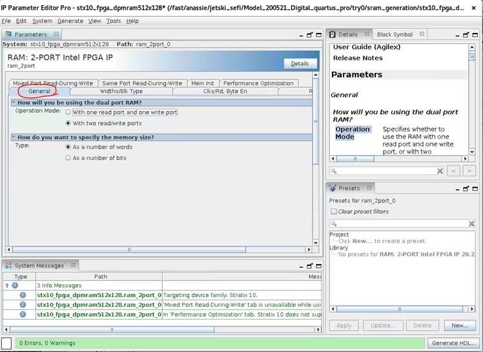
Task: Click info icon on Mixed Port Read-During-Write message
Action: (x=23, y=305)
